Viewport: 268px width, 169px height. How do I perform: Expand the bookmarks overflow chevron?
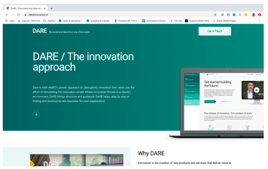click(x=259, y=21)
